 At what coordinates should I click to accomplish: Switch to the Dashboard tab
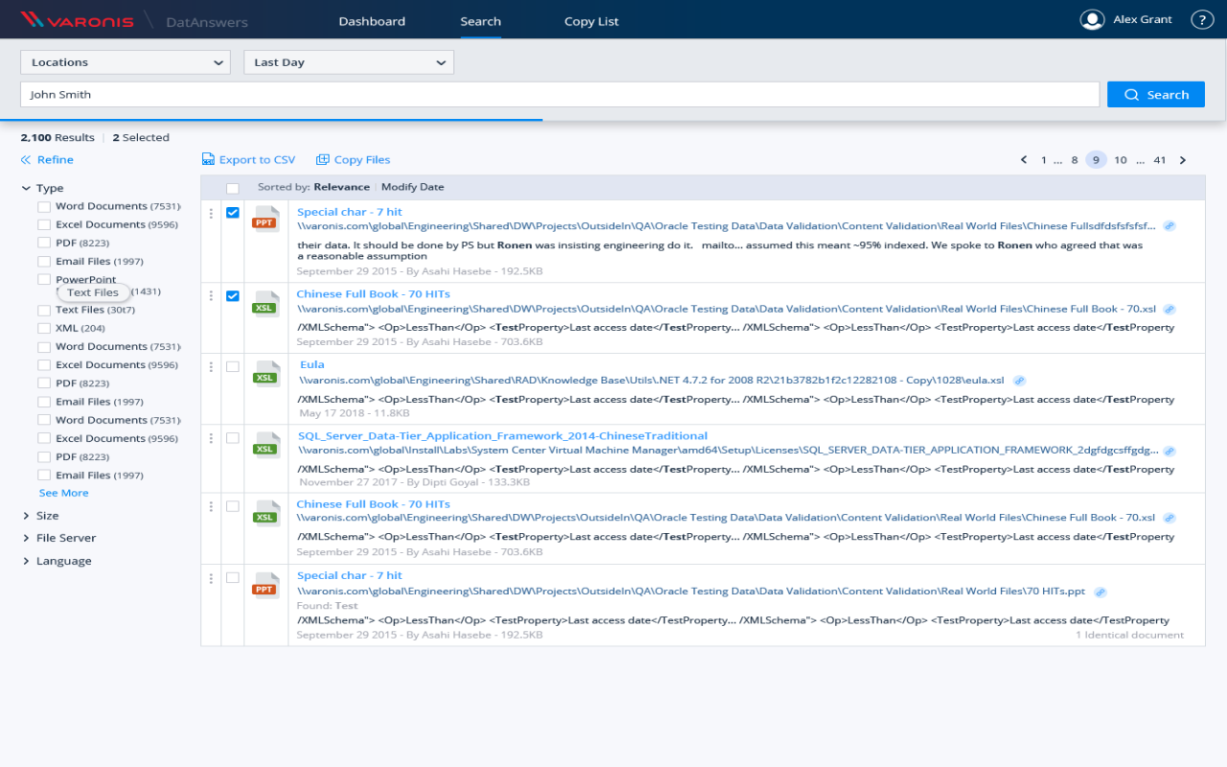pos(372,21)
